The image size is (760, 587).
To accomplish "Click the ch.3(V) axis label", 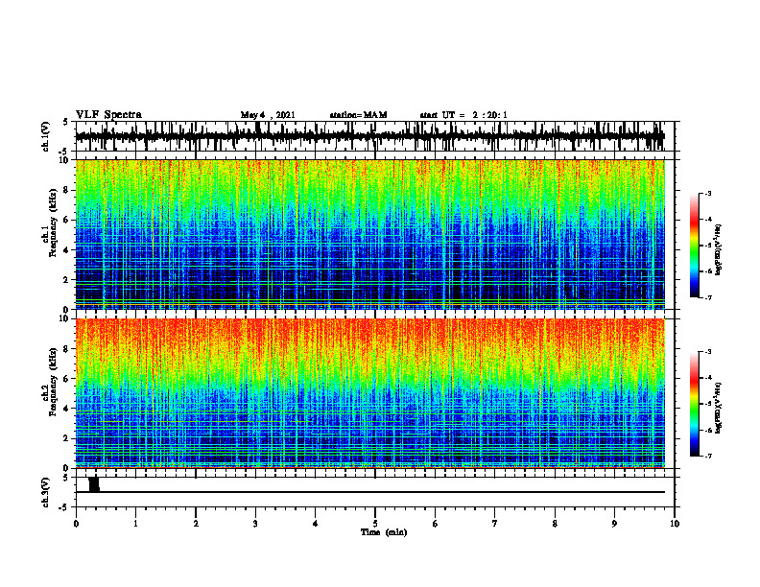I will pos(46,492).
